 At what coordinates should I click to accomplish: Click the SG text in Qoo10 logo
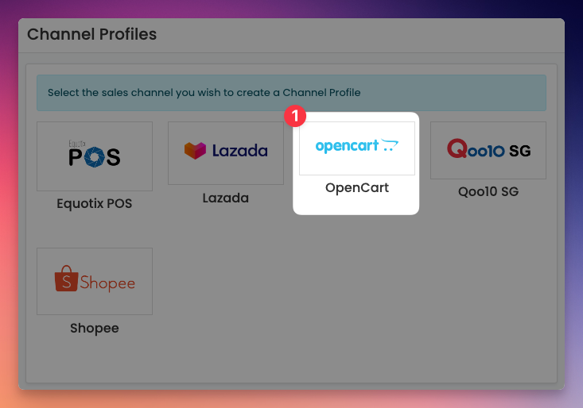point(520,151)
